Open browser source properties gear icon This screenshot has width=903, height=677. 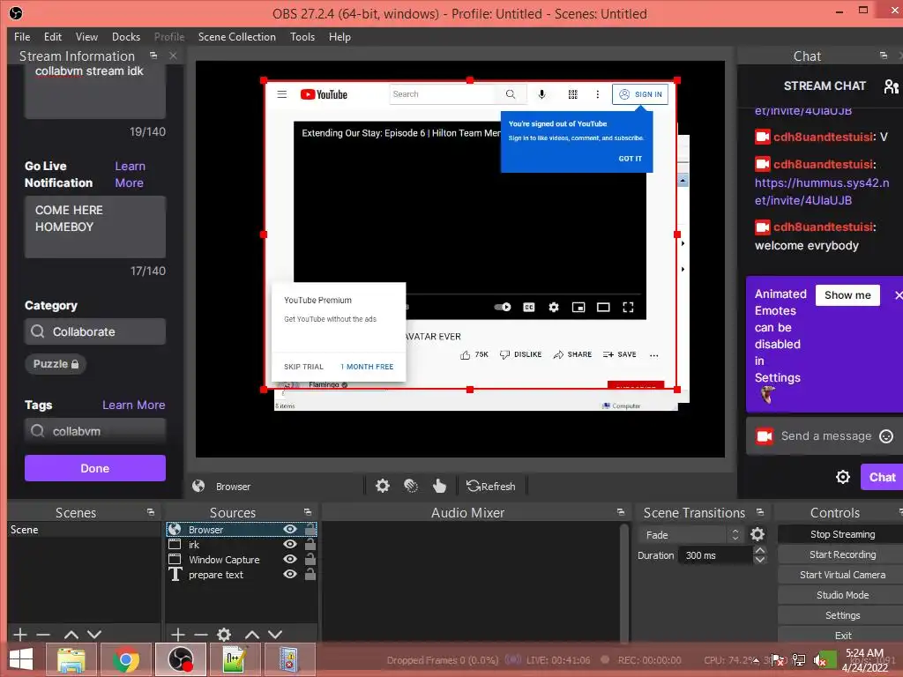[383, 486]
